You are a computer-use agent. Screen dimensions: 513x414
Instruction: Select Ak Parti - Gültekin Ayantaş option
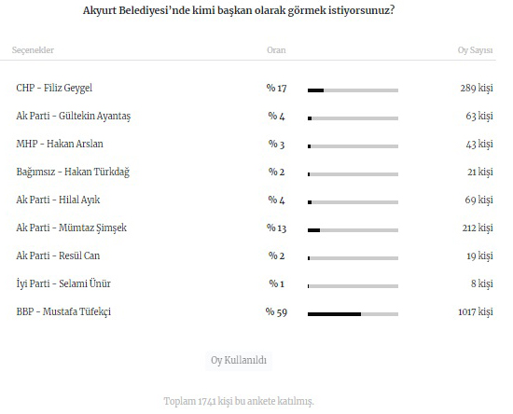pos(74,117)
